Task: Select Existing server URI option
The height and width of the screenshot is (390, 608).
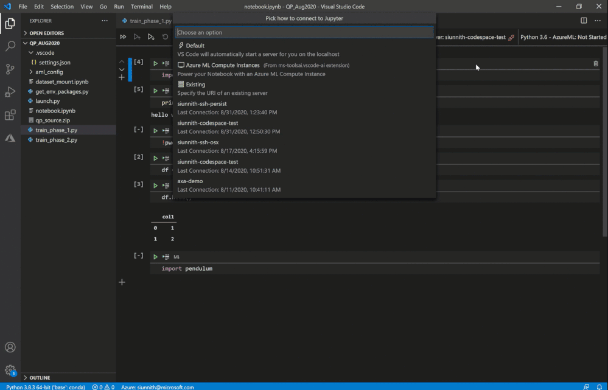Action: 304,88
